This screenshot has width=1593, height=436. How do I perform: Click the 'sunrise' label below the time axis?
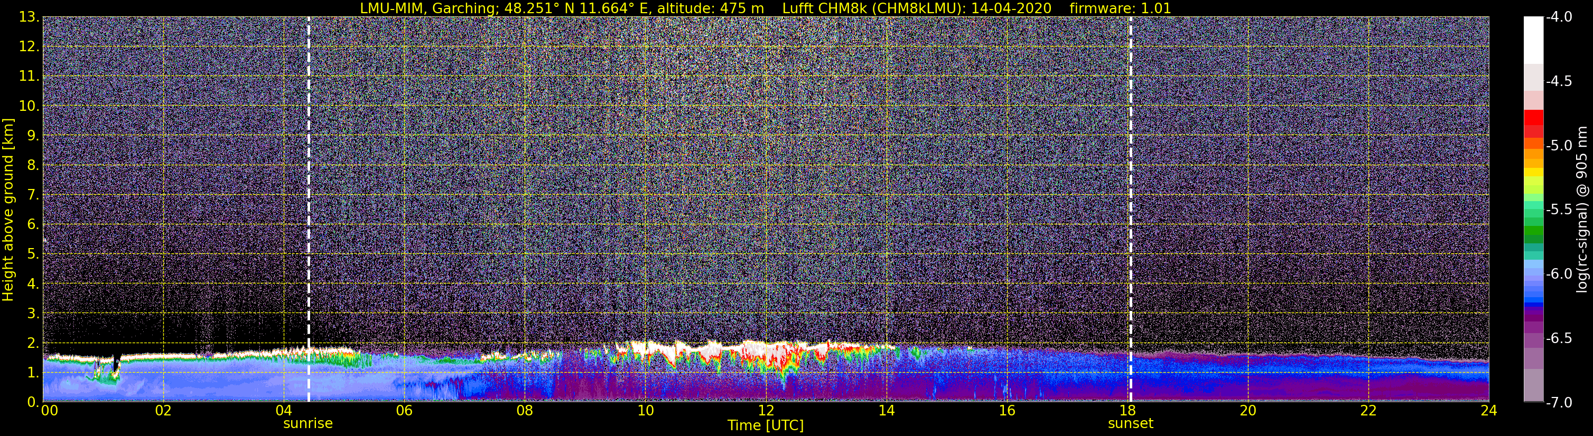(x=308, y=424)
